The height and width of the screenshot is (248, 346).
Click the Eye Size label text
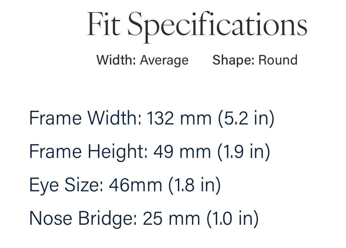[x=66, y=185]
